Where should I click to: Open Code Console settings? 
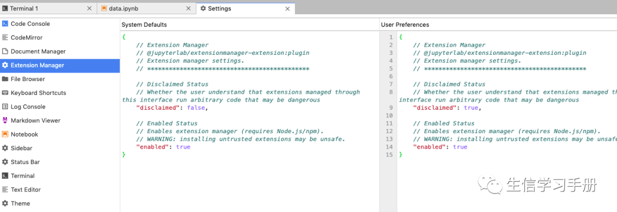coord(60,23)
